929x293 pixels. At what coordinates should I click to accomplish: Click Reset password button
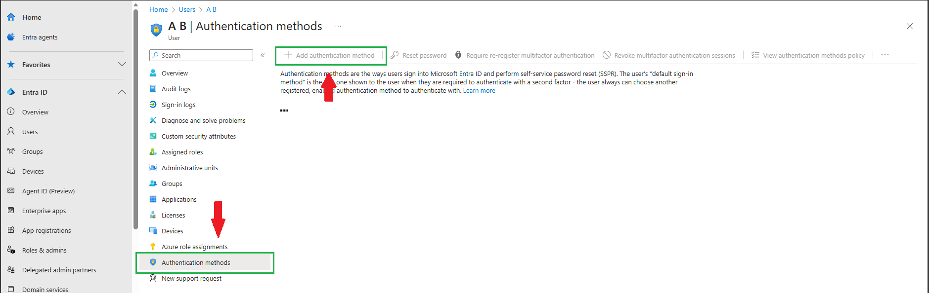pyautogui.click(x=418, y=55)
